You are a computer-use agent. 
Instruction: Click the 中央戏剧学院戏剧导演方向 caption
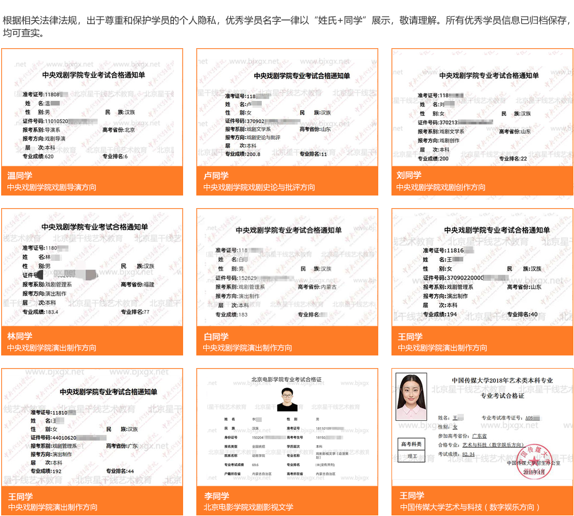point(52,187)
